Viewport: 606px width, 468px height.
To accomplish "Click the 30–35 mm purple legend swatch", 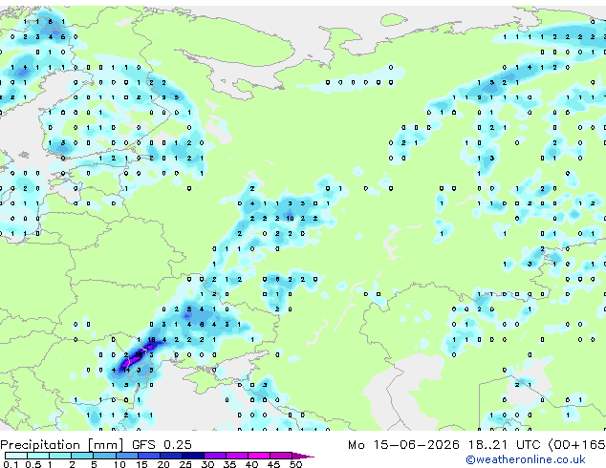I will click(215, 456).
